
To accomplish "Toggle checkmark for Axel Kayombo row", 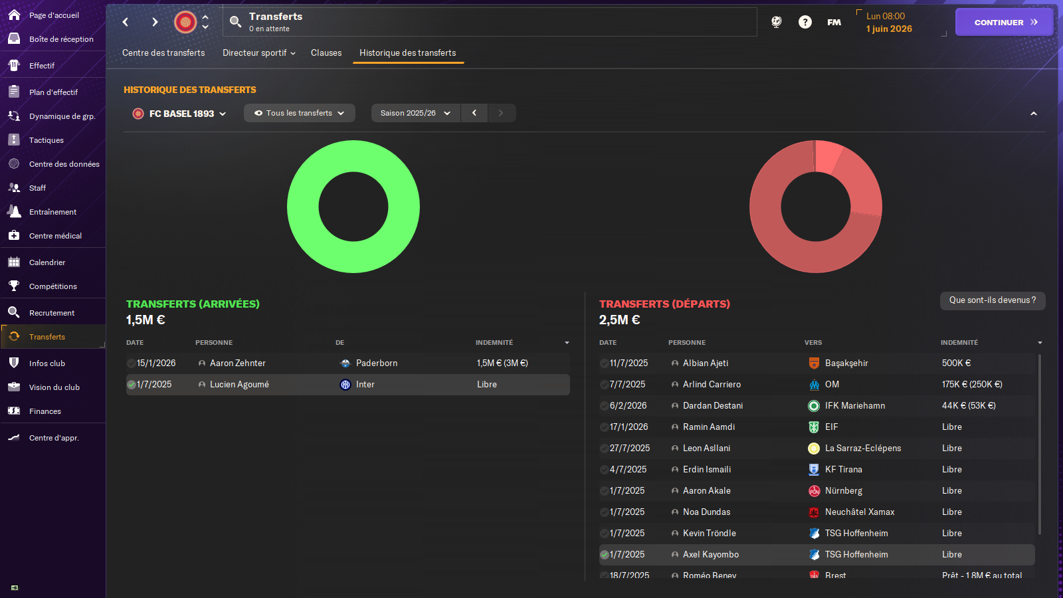I will [604, 555].
